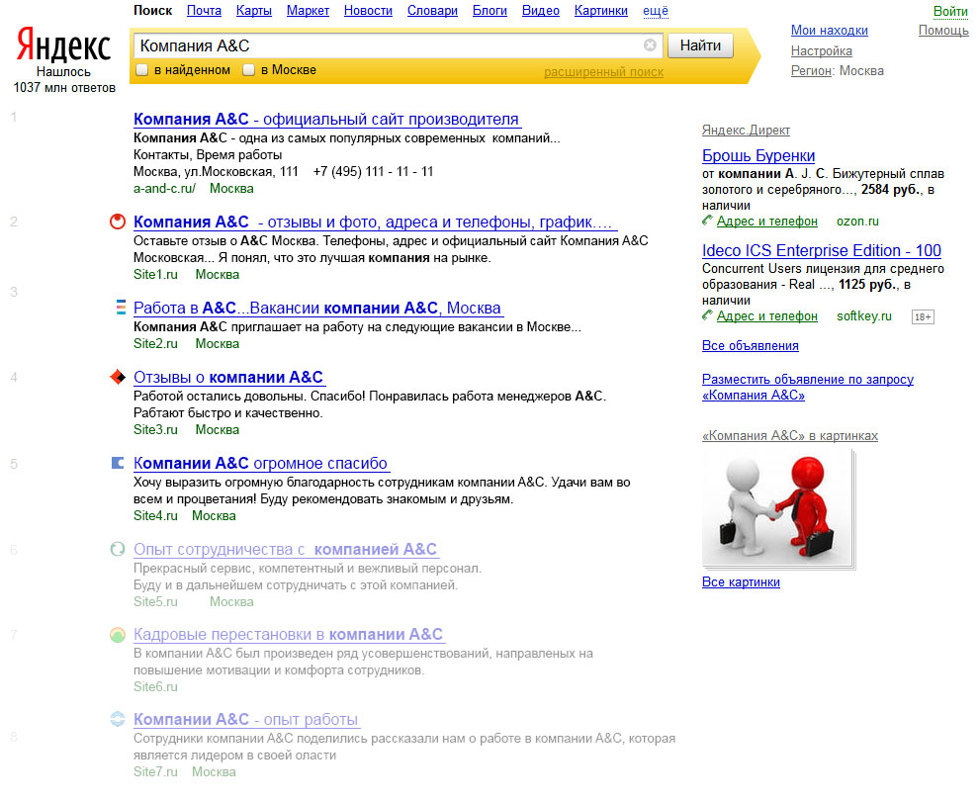Viewport: 979px width, 802px height.
Task: Open 'Кадровые перестановки в компании A&C' result
Action: [x=289, y=635]
